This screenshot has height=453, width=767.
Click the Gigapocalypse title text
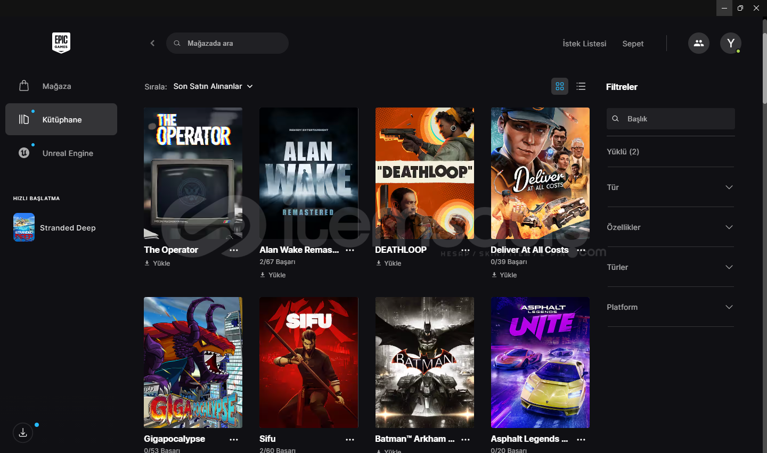click(x=174, y=439)
